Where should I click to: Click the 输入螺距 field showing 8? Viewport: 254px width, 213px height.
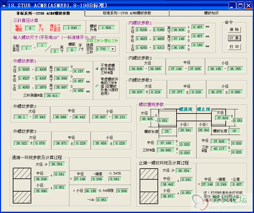click(x=30, y=29)
